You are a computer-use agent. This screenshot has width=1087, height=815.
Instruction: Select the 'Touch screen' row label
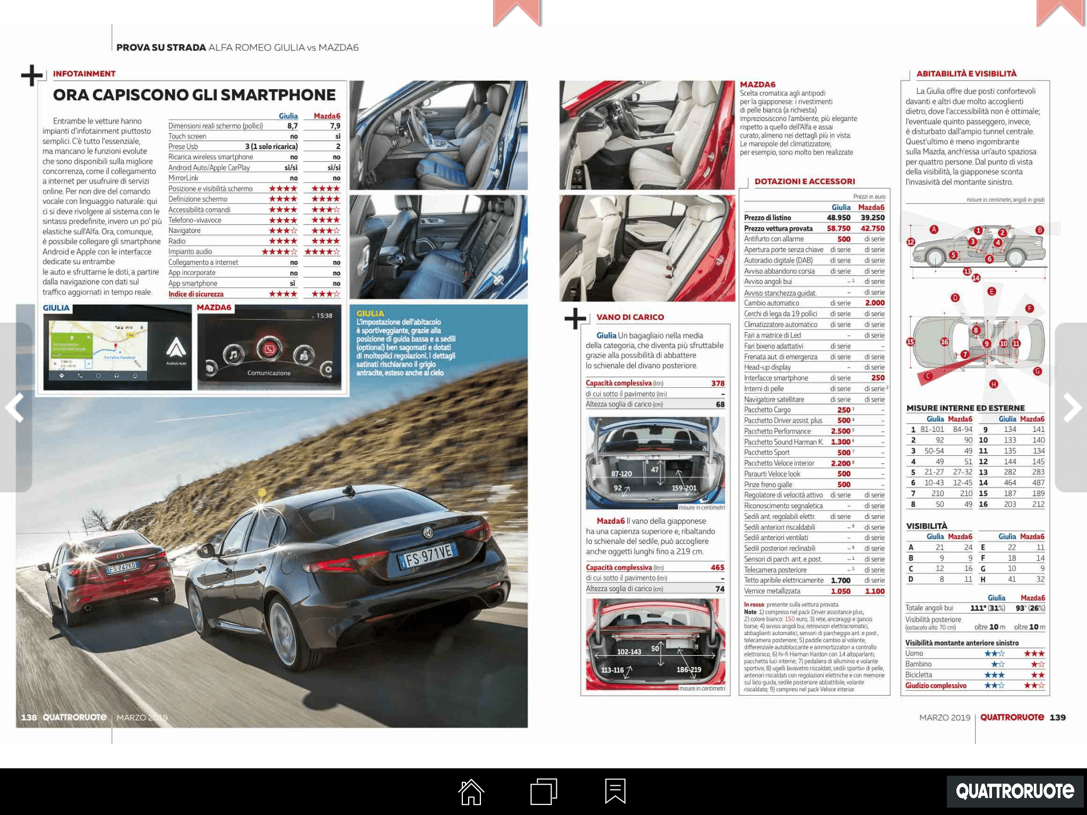(x=187, y=136)
